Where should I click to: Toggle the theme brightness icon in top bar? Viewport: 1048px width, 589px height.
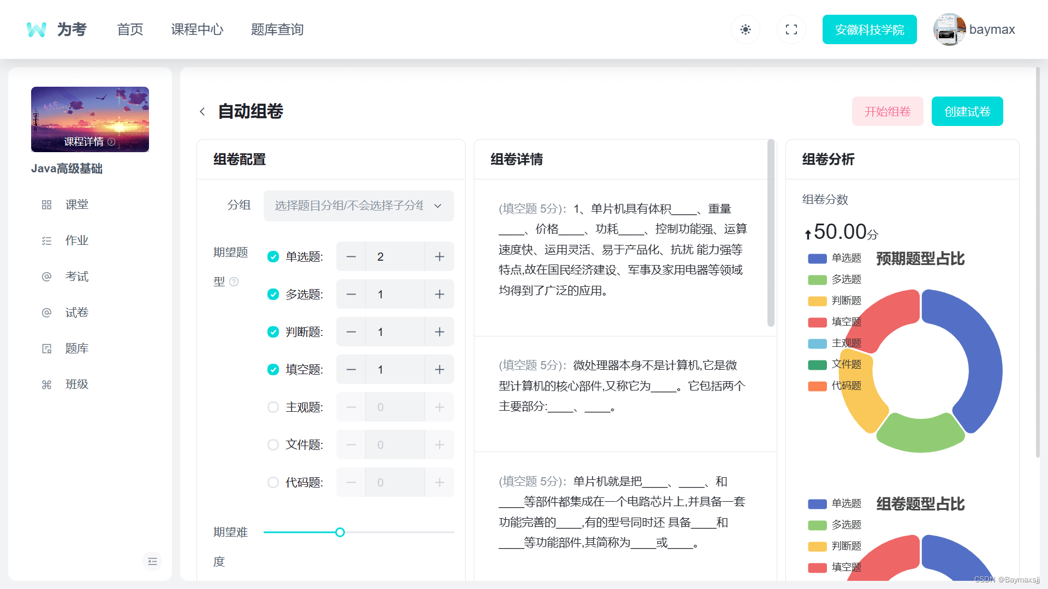745,29
